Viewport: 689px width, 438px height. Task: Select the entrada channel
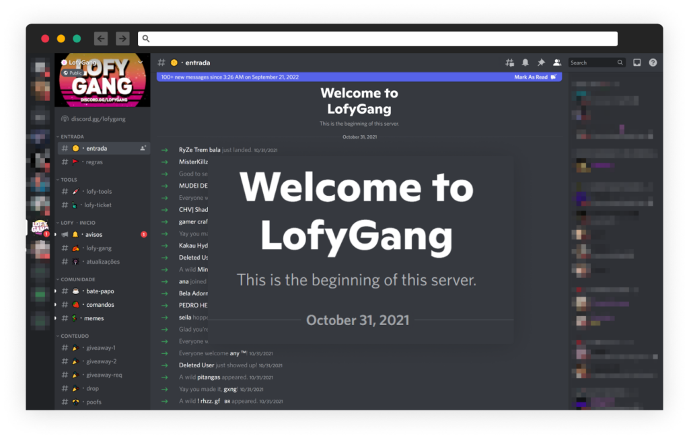click(104, 149)
